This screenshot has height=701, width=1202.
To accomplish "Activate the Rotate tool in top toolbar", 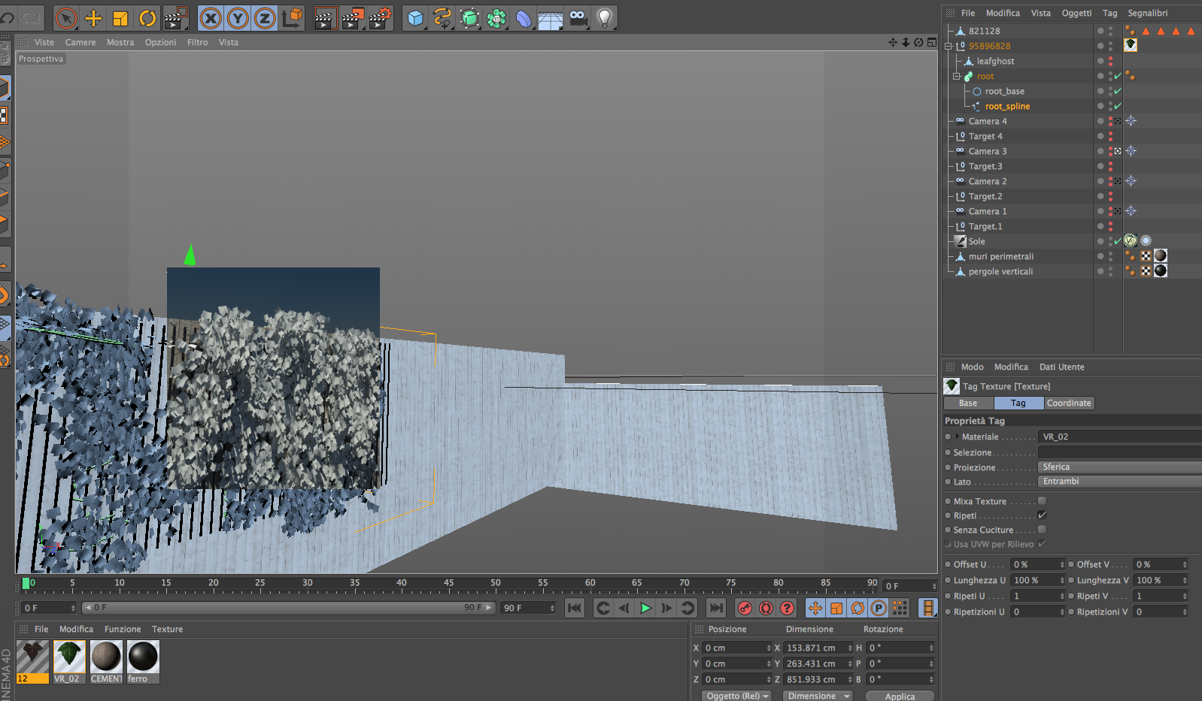I will pos(147,18).
